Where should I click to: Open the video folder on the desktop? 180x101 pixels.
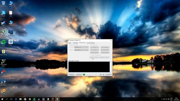[11, 13]
